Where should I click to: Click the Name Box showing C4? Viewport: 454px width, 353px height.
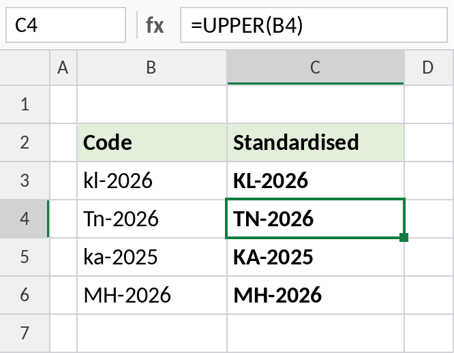(65, 25)
